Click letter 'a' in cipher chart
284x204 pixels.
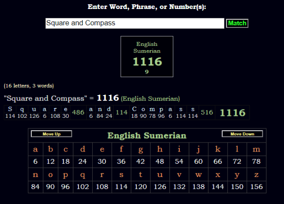[x=35, y=150]
